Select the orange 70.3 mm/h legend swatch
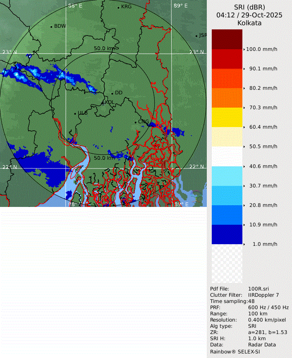292x358 pixels. (x=227, y=98)
